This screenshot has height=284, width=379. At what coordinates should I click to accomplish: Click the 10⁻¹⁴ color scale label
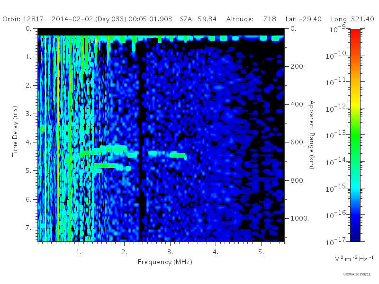click(x=337, y=161)
